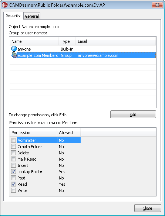Sort list by Name column header
The image size is (165, 216).
pyautogui.click(x=34, y=41)
